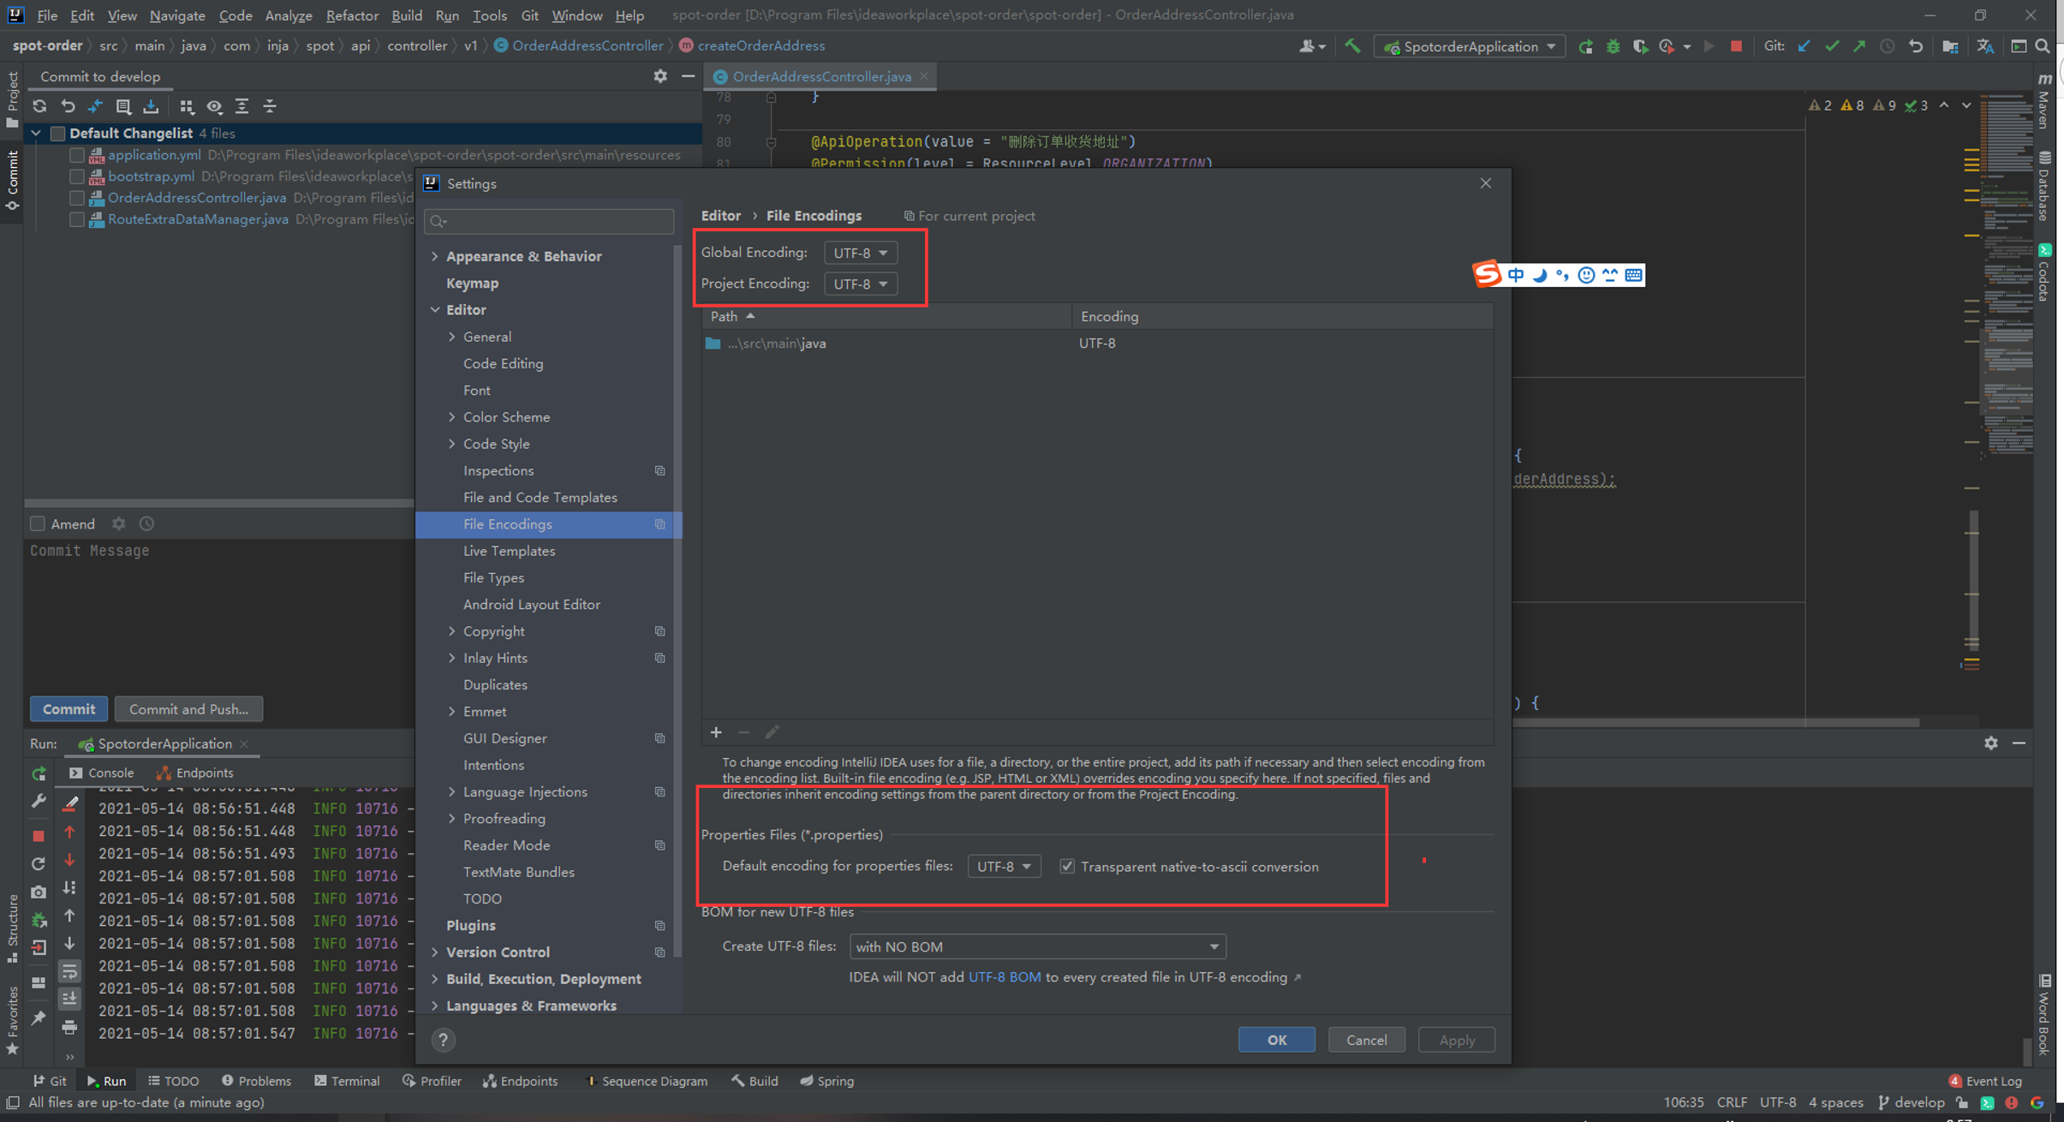Click the Group By icon in the Commit toolbar
Screen dimensions: 2064x1122
click(x=187, y=106)
